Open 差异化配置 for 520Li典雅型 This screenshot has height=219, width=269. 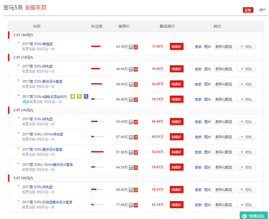pyautogui.click(x=224, y=46)
